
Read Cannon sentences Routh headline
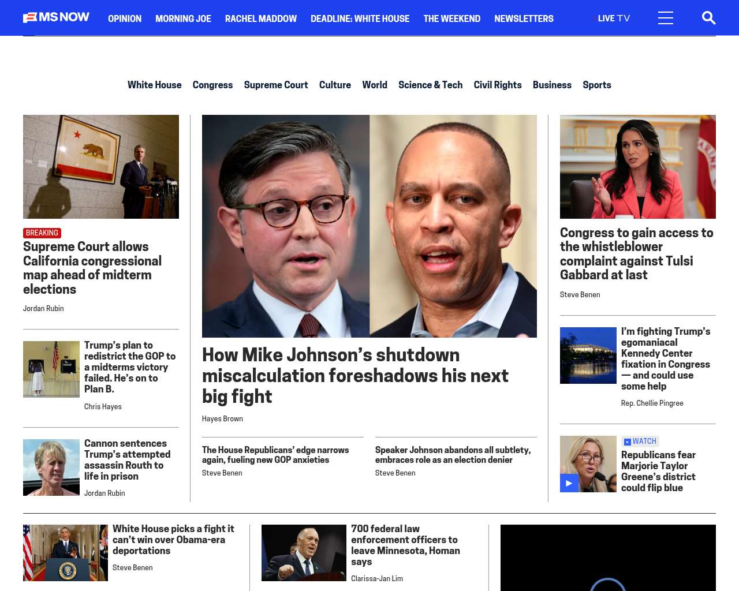click(x=127, y=459)
